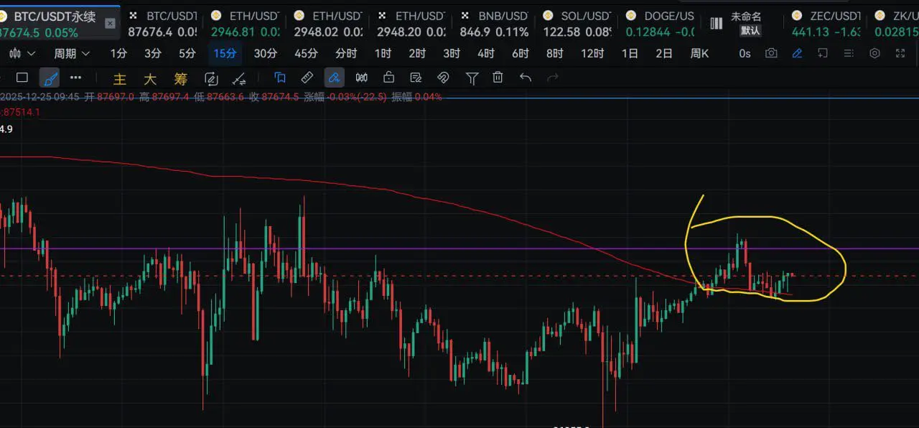This screenshot has height=428, width=919.
Task: Open the list menu icon
Action: click(x=849, y=54)
